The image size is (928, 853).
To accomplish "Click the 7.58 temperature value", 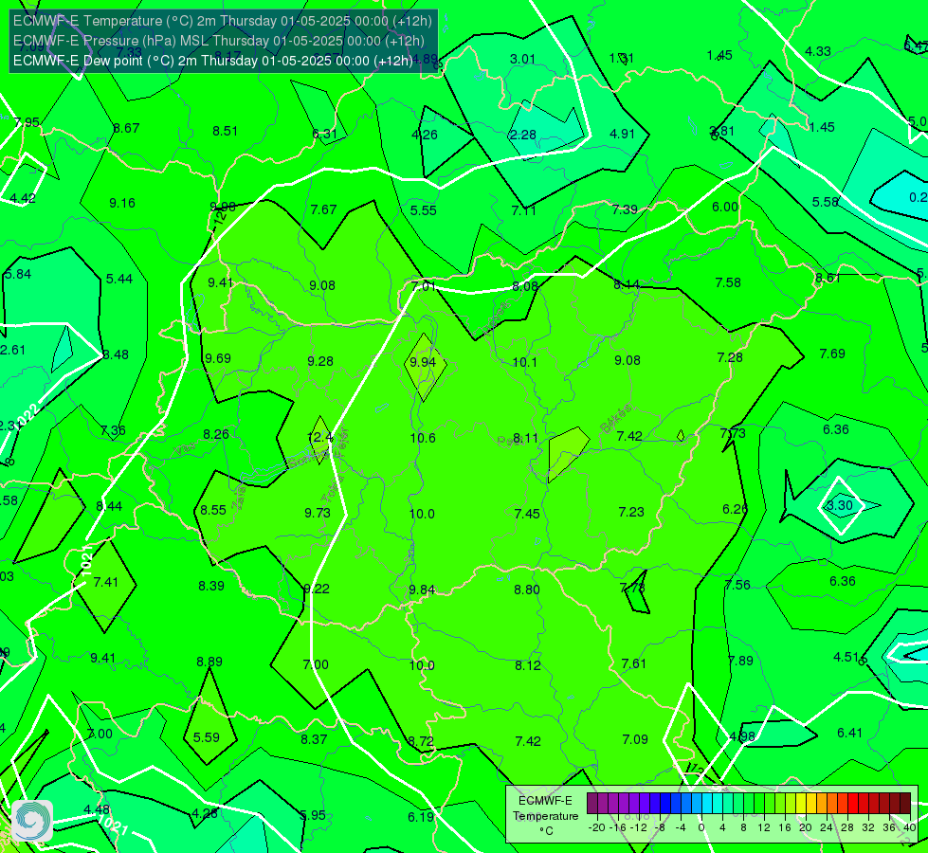I will click(x=728, y=283).
